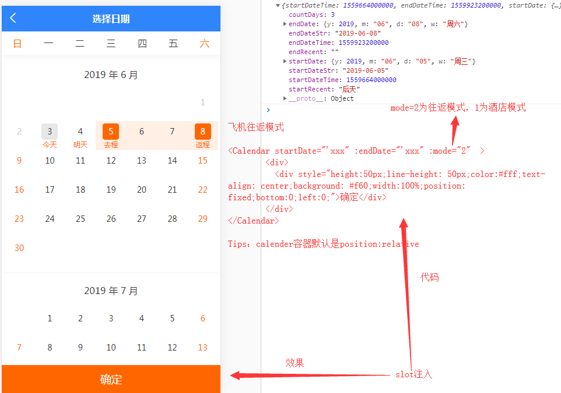Click the console input prompt chevron
Image resolution: width=561 pixels, height=393 pixels.
(x=268, y=109)
